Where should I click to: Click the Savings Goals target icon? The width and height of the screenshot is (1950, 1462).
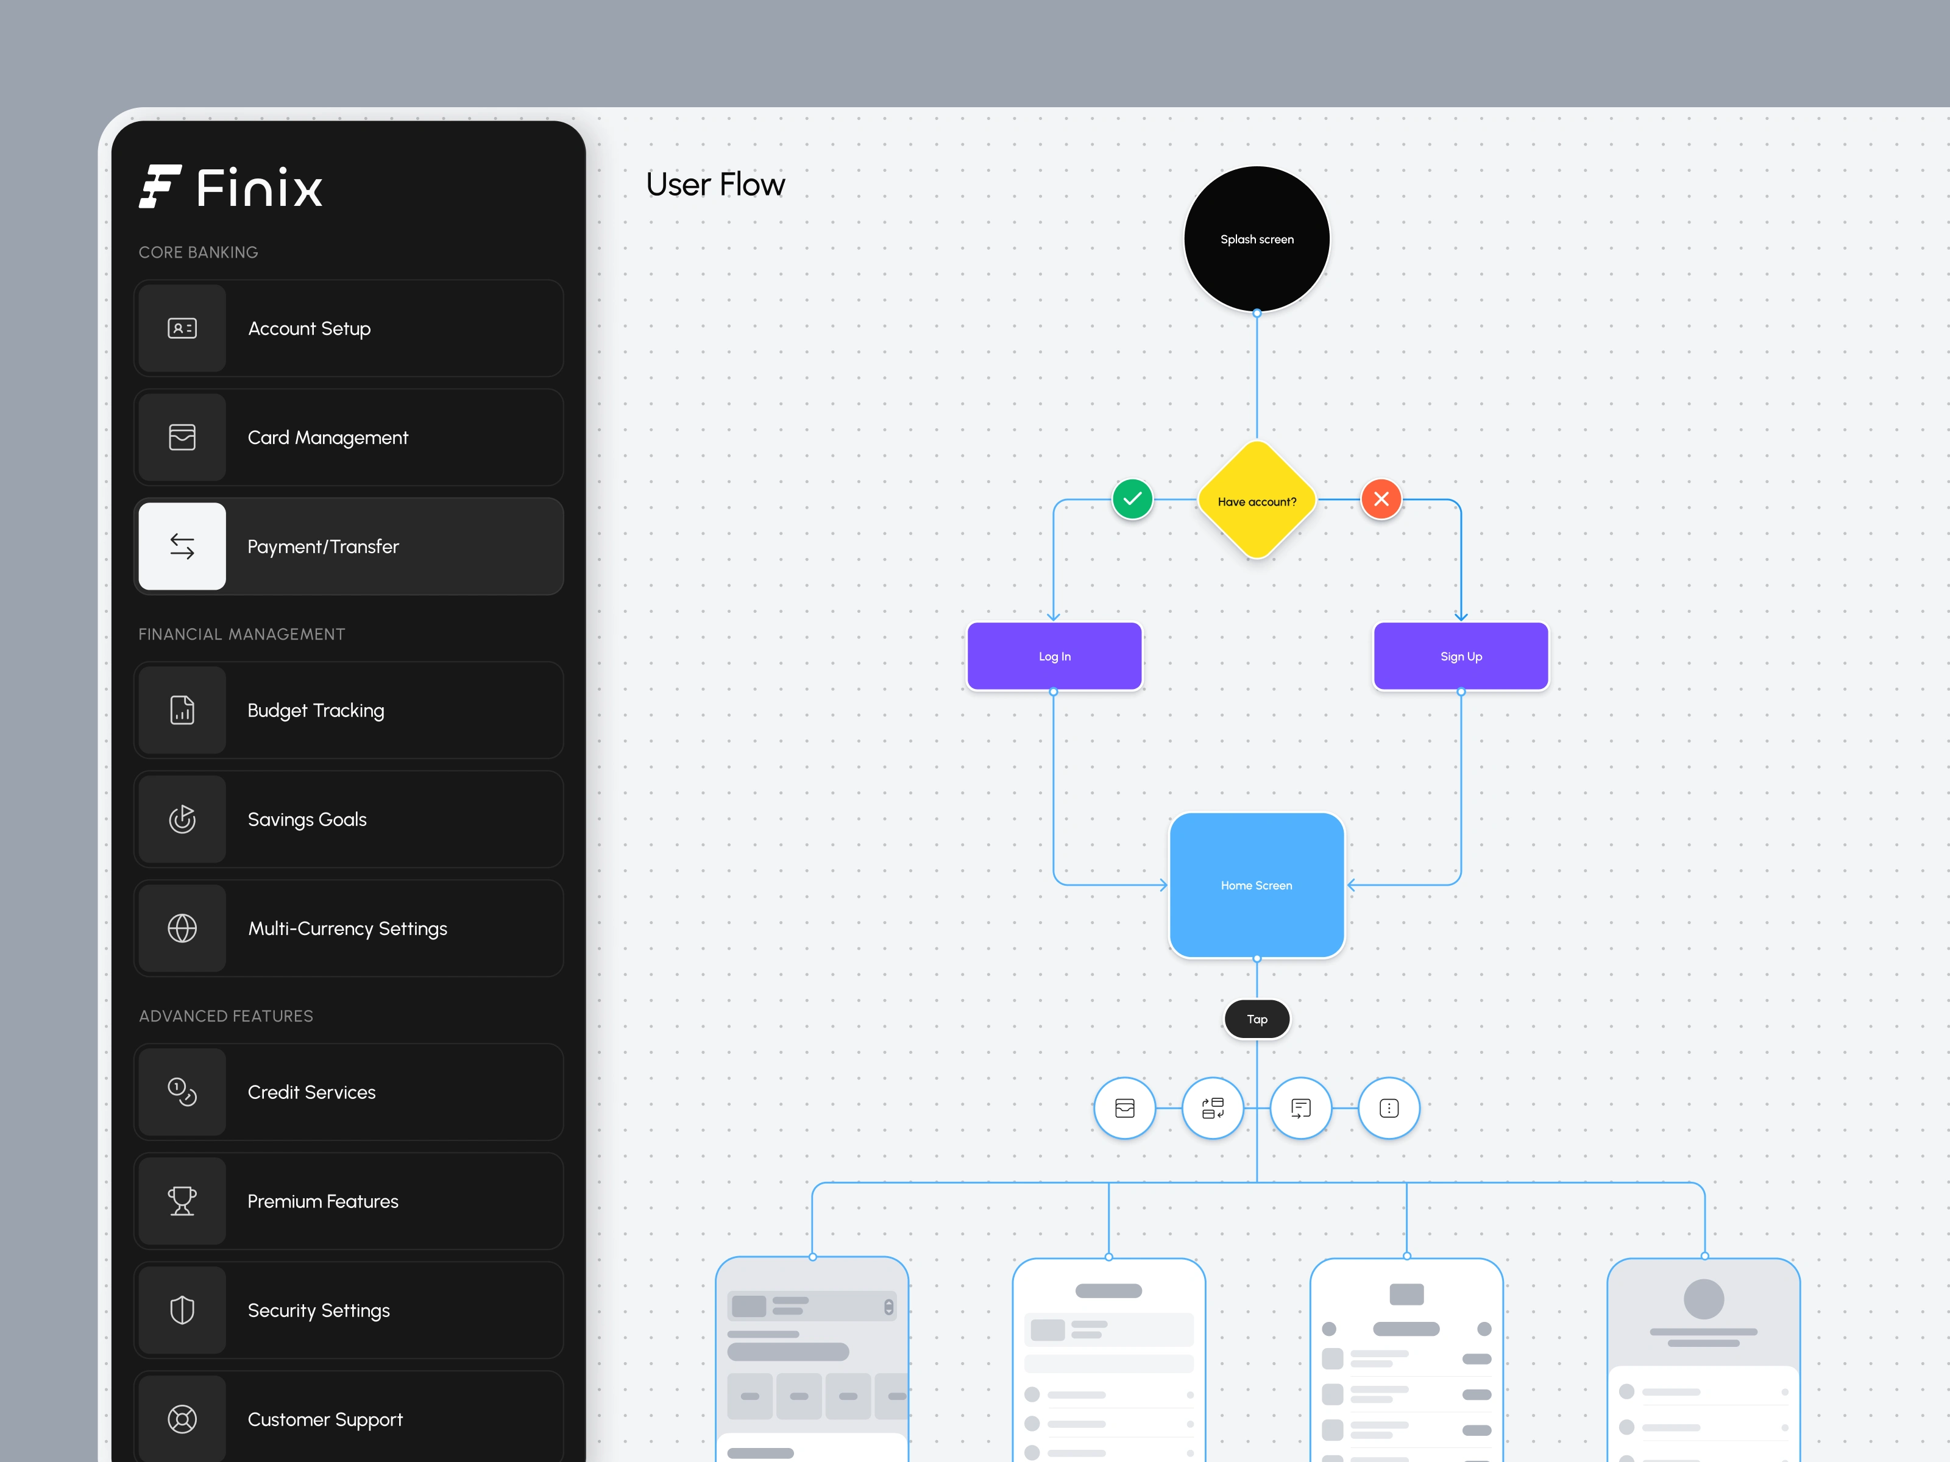[x=182, y=819]
